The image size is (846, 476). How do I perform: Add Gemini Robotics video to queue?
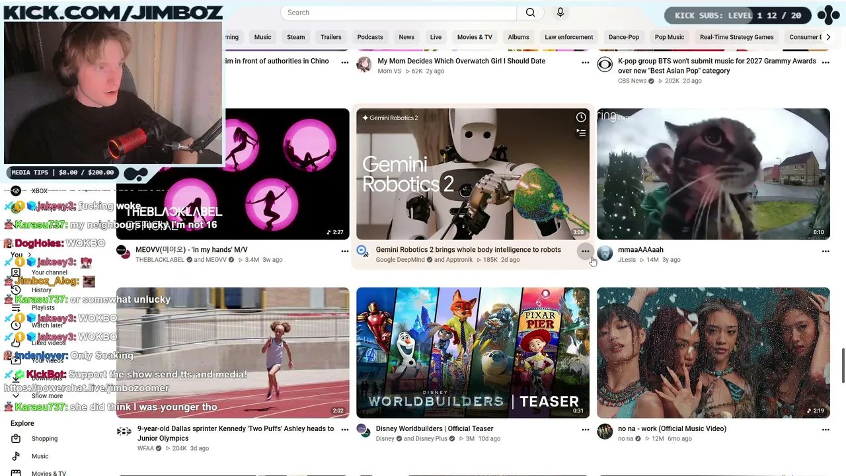581,133
